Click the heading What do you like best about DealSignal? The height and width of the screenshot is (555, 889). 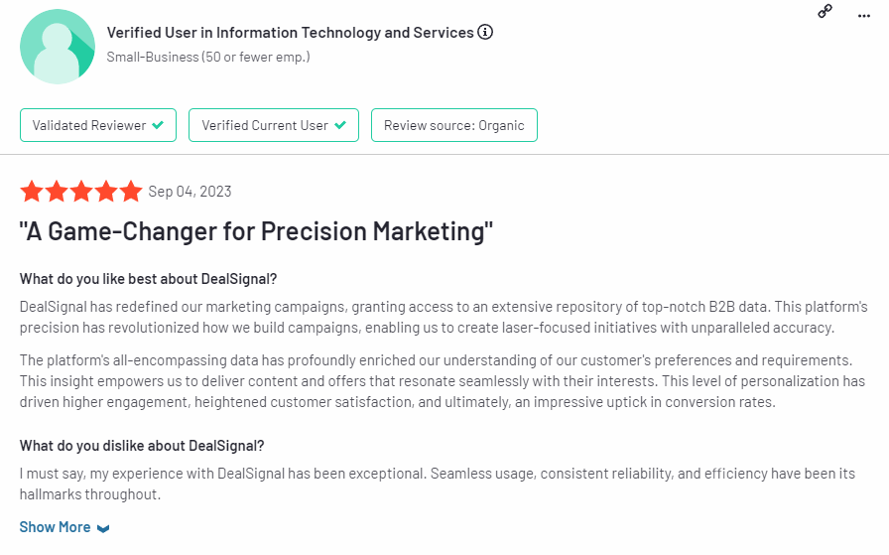tap(148, 279)
